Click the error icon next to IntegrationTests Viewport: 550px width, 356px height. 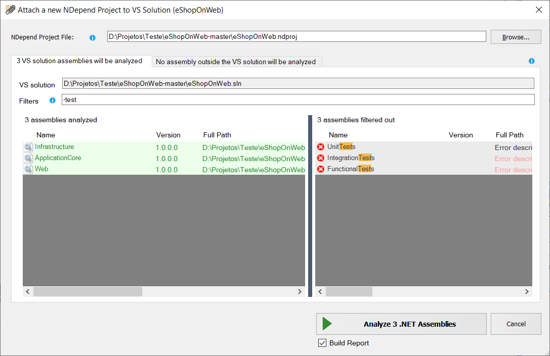(321, 158)
